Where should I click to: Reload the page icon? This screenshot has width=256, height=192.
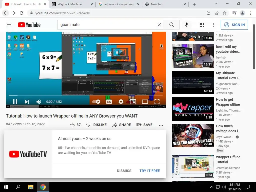point(21,13)
